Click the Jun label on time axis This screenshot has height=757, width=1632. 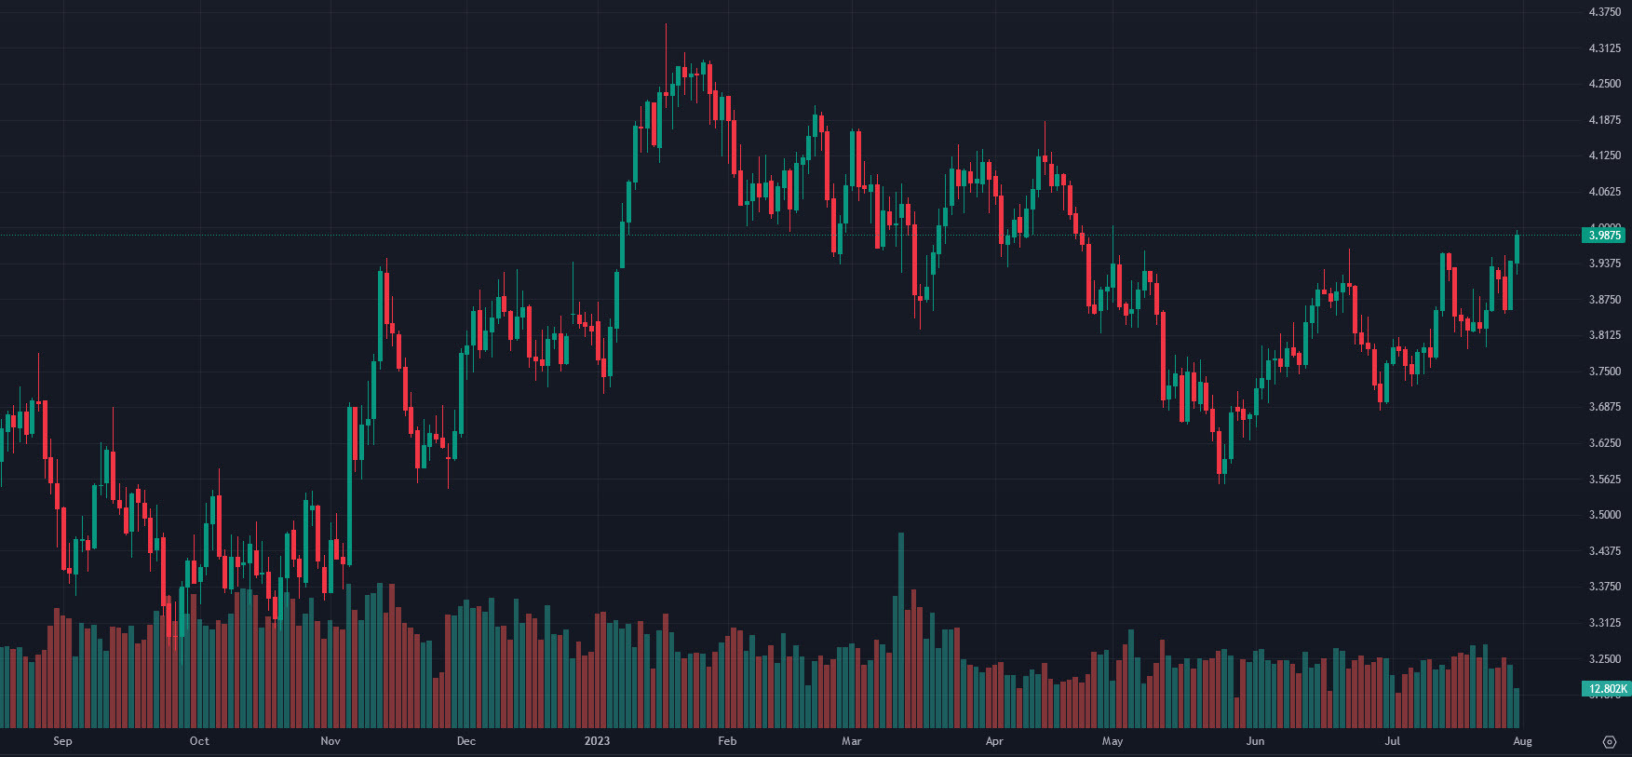[1256, 741]
